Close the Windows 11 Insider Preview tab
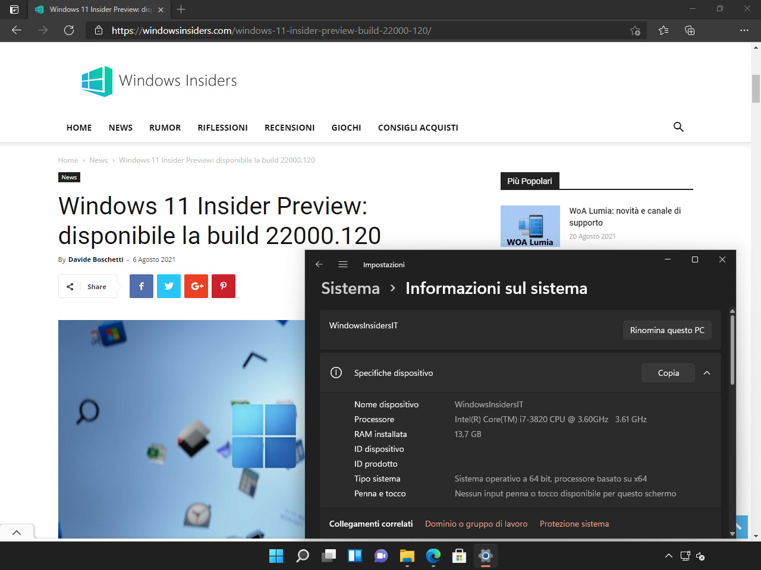Viewport: 761px width, 570px height. [161, 9]
